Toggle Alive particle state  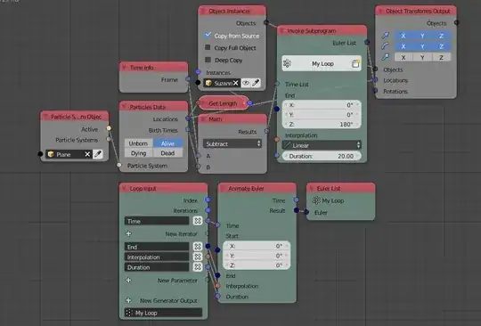167,143
